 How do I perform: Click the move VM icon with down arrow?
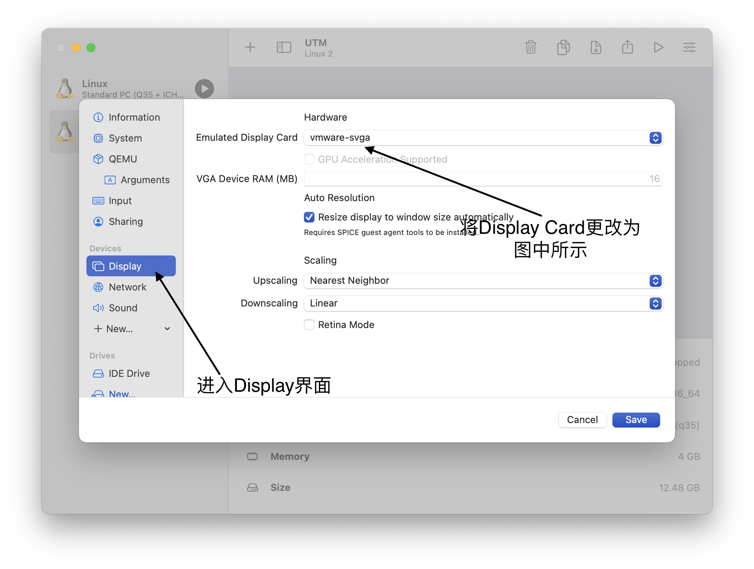pyautogui.click(x=596, y=47)
